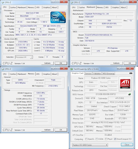Click the Bandwidth 67.2 GB/s field
138x149 pixels.
point(123,118)
